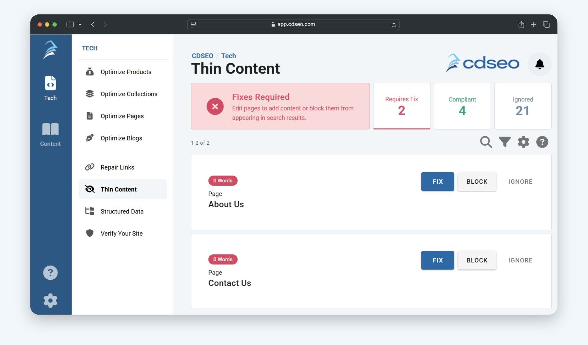Open the filter funnel icon
Viewport: 588px width, 345px height.
tap(504, 142)
